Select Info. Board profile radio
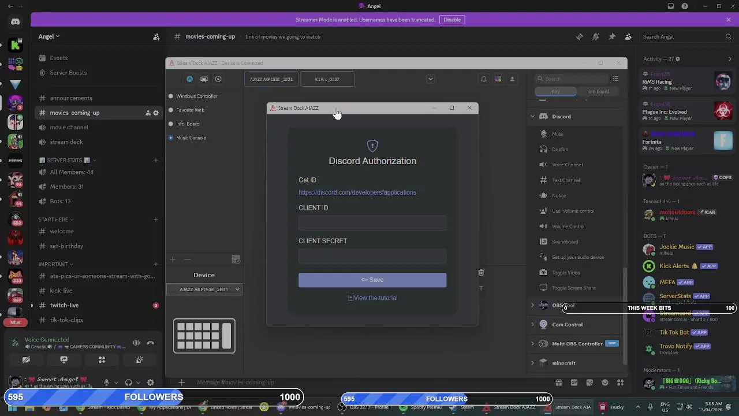 point(171,124)
